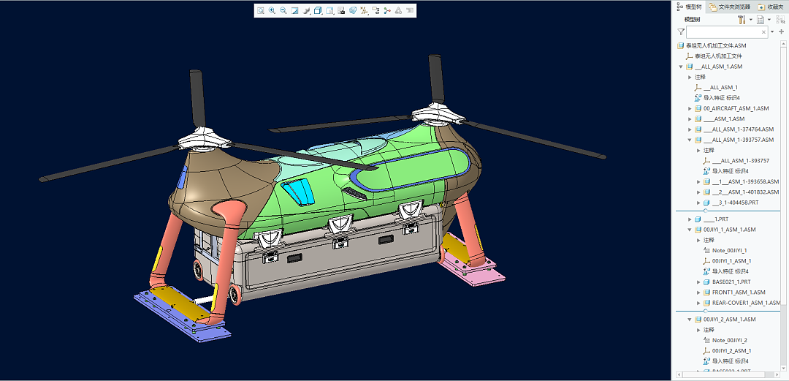Select BASE021_1.PRT in model tree
Screen dimensions: 789x381
click(x=731, y=282)
